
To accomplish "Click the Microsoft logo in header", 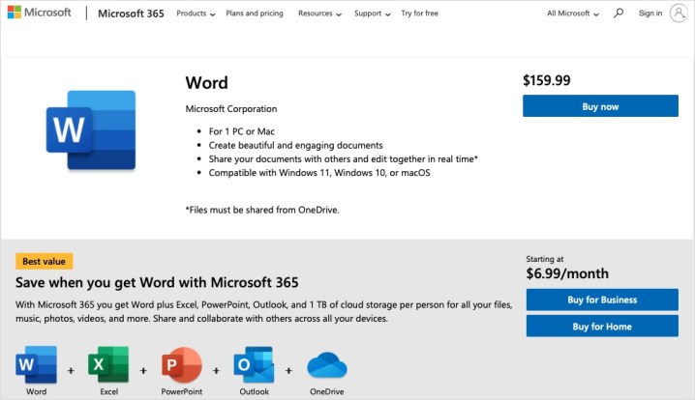I will click(x=41, y=14).
